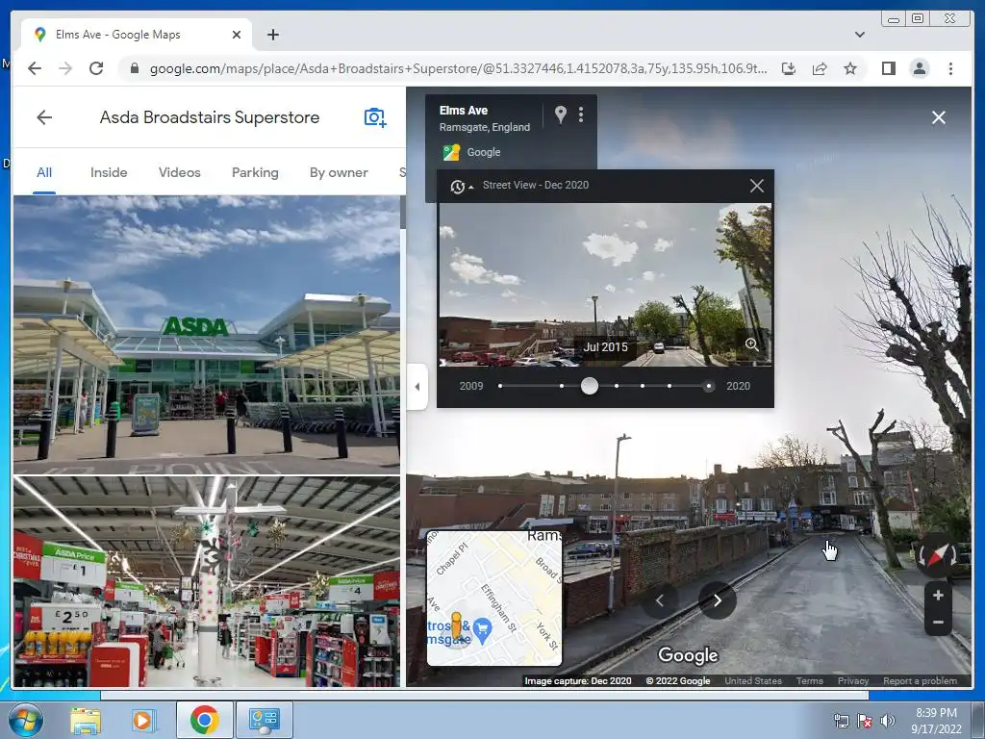Open site security padlock info
Viewport: 985px width, 739px height.
pyautogui.click(x=134, y=68)
